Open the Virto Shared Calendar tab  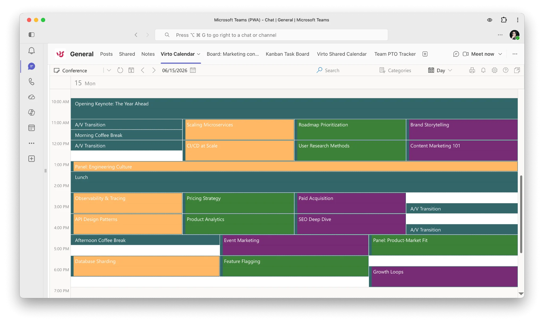coord(342,54)
